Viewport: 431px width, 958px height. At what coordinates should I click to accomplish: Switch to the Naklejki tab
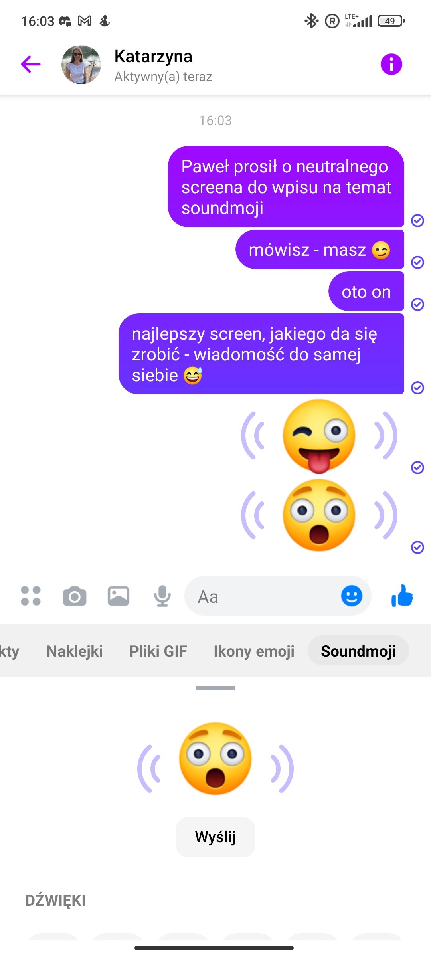[75, 651]
